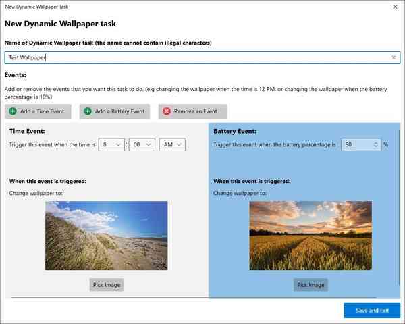Click the Events: section label

pyautogui.click(x=16, y=75)
